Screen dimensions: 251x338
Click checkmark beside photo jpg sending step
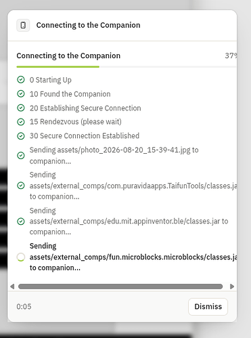[x=21, y=156]
